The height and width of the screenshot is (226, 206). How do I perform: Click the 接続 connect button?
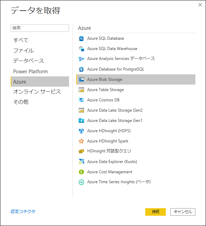tap(156, 212)
